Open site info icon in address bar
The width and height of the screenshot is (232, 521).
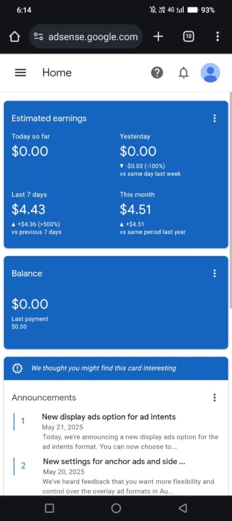[x=39, y=37]
